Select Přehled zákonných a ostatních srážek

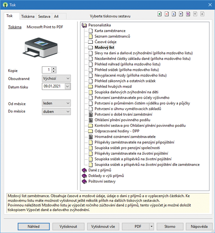point(125,81)
